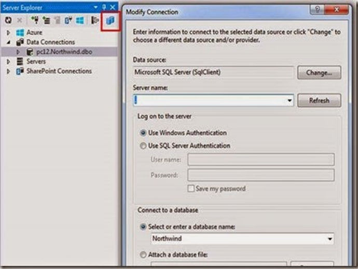The image size is (358, 269).
Task: Select Use Windows Authentication radio button
Action: (143, 133)
